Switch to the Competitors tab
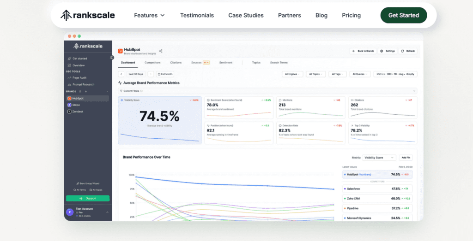 (152, 63)
